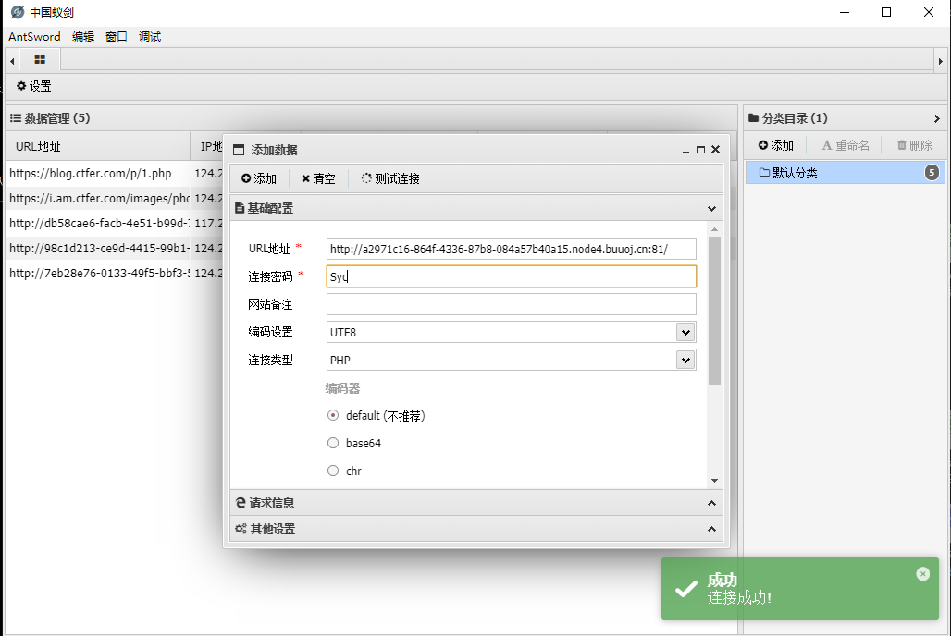Screen dimensions: 951x636
Task: Click the 连接密码 input field
Action: 512,276
